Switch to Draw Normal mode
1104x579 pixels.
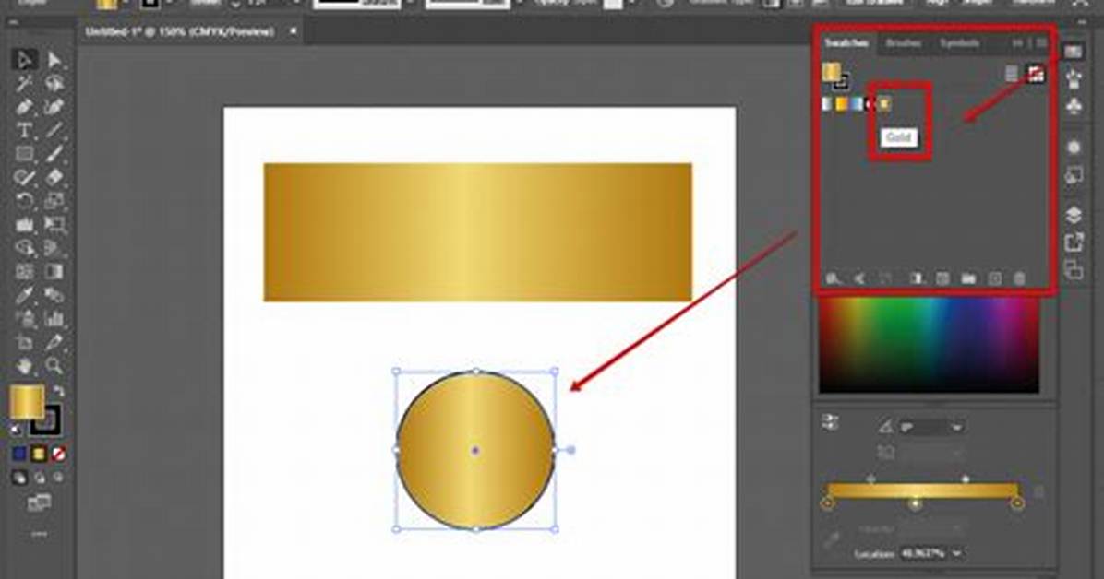[19, 479]
